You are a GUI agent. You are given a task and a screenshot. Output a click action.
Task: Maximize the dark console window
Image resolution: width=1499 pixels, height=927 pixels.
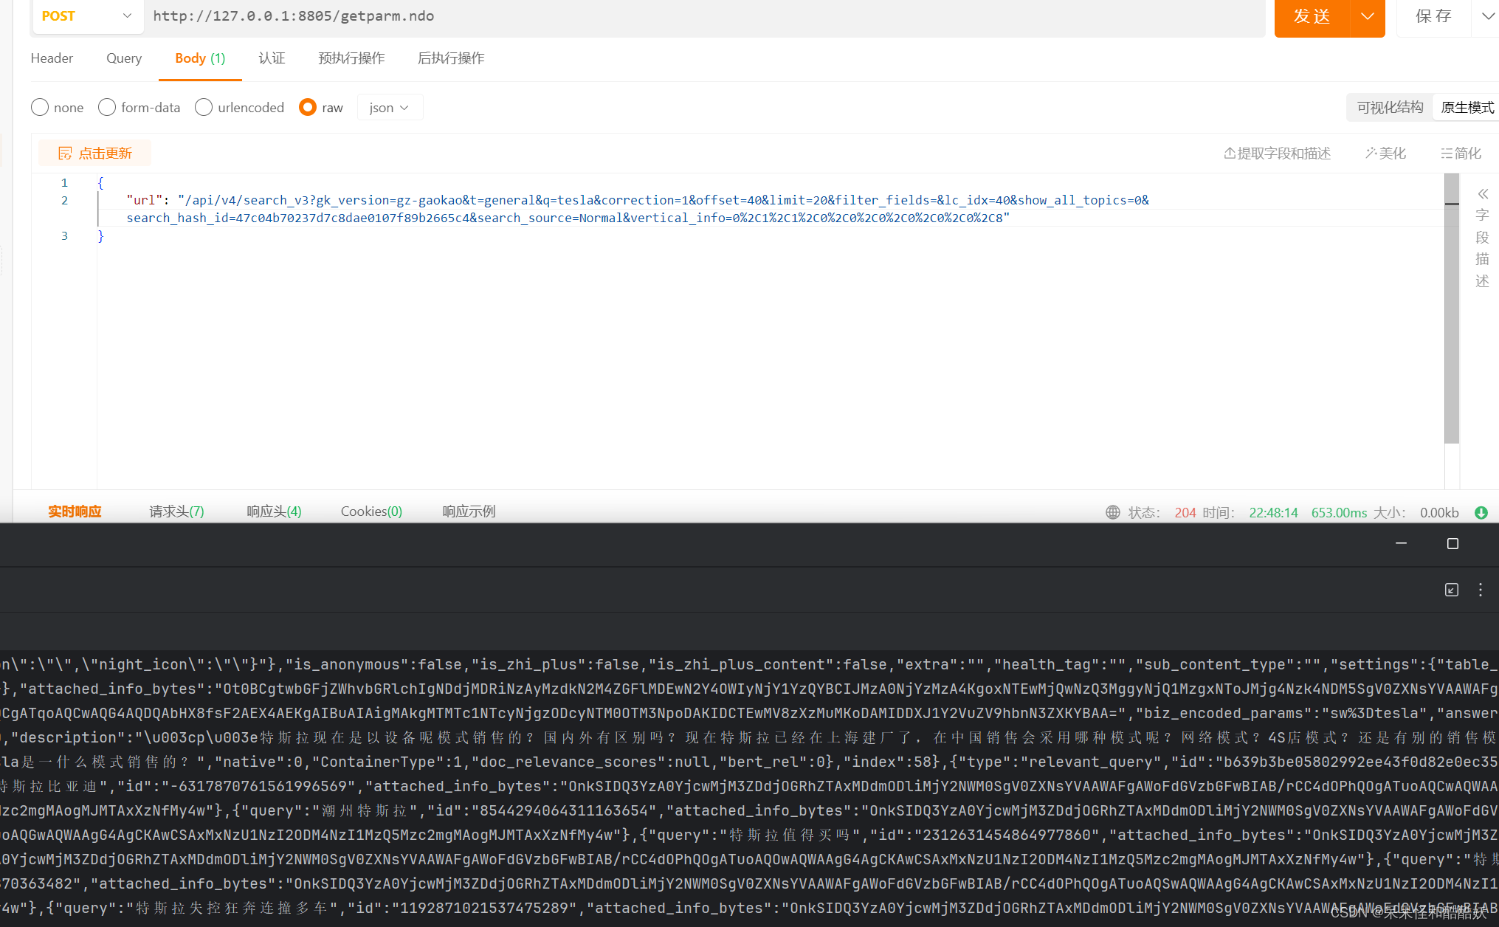click(x=1453, y=543)
